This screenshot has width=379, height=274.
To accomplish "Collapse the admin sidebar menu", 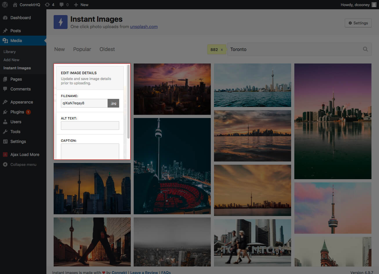I will [x=23, y=164].
